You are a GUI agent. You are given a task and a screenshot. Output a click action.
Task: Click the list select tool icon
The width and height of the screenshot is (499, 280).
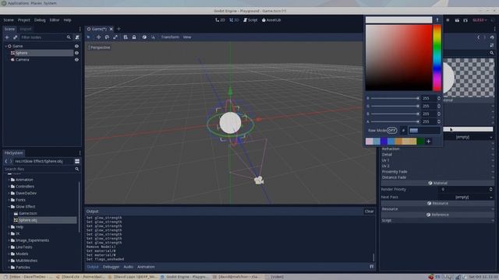tap(126, 37)
